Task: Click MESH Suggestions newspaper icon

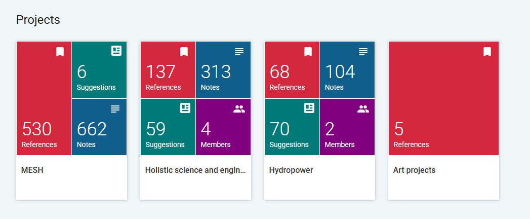Action: coord(116,51)
